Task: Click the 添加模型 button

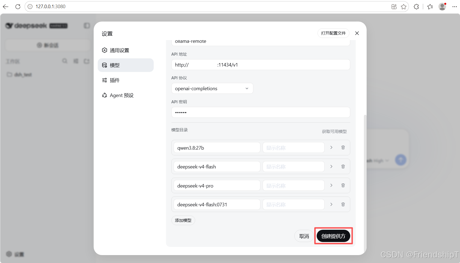Action: click(183, 220)
